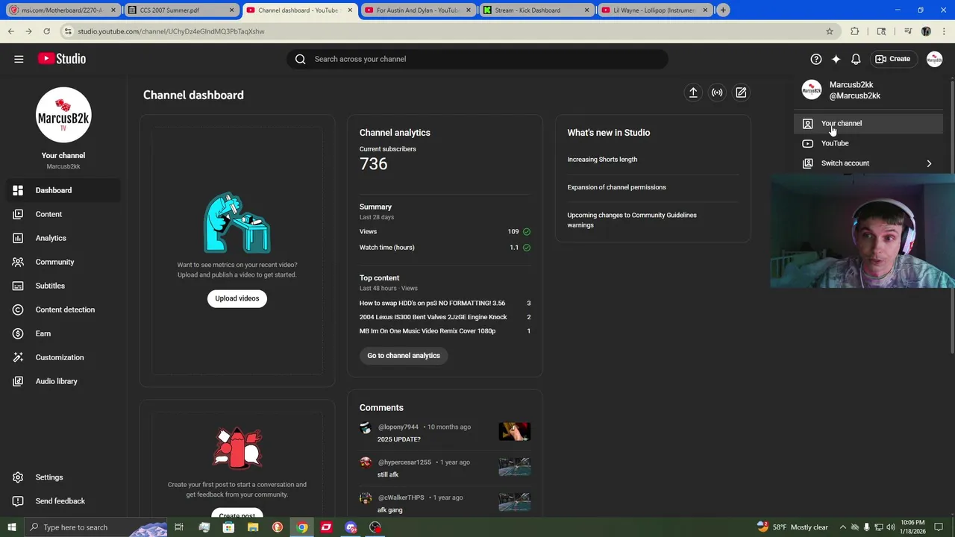This screenshot has width=955, height=537.
Task: Click the Community people icon
Action: coord(18,262)
